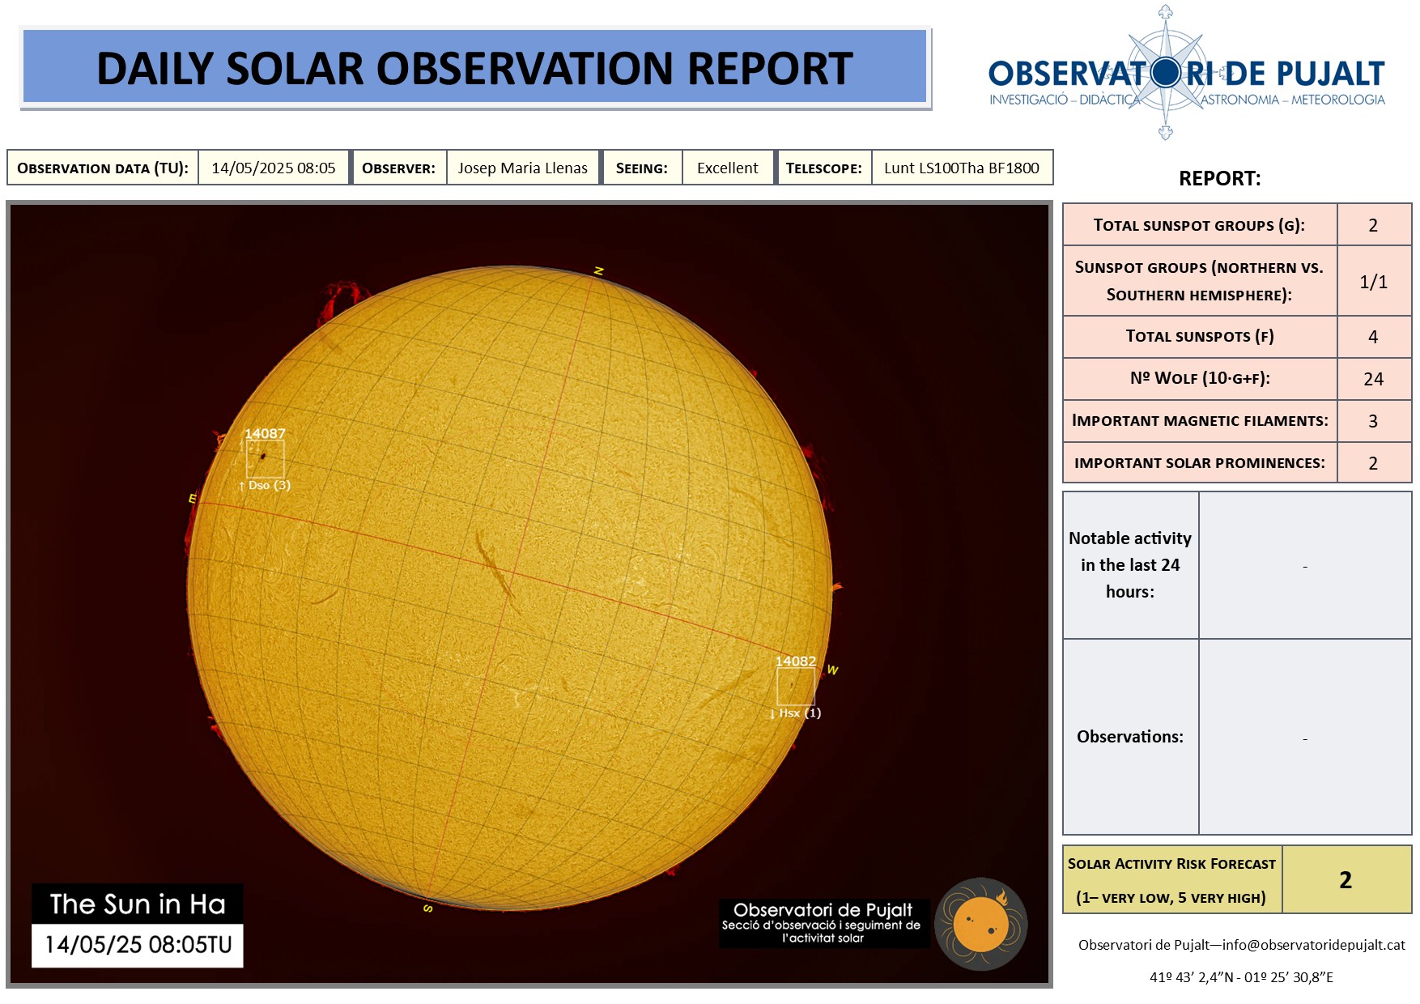The image size is (1420, 1004).
Task: Click the Notable activity in last 24 hours label
Action: coord(1130,565)
